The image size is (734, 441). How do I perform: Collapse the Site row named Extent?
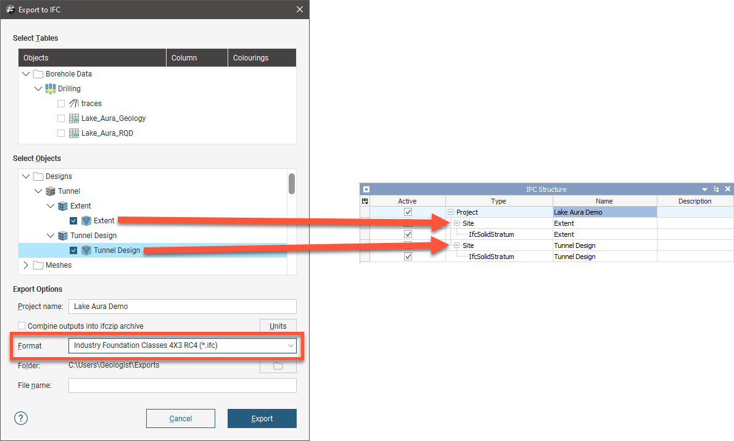click(456, 223)
